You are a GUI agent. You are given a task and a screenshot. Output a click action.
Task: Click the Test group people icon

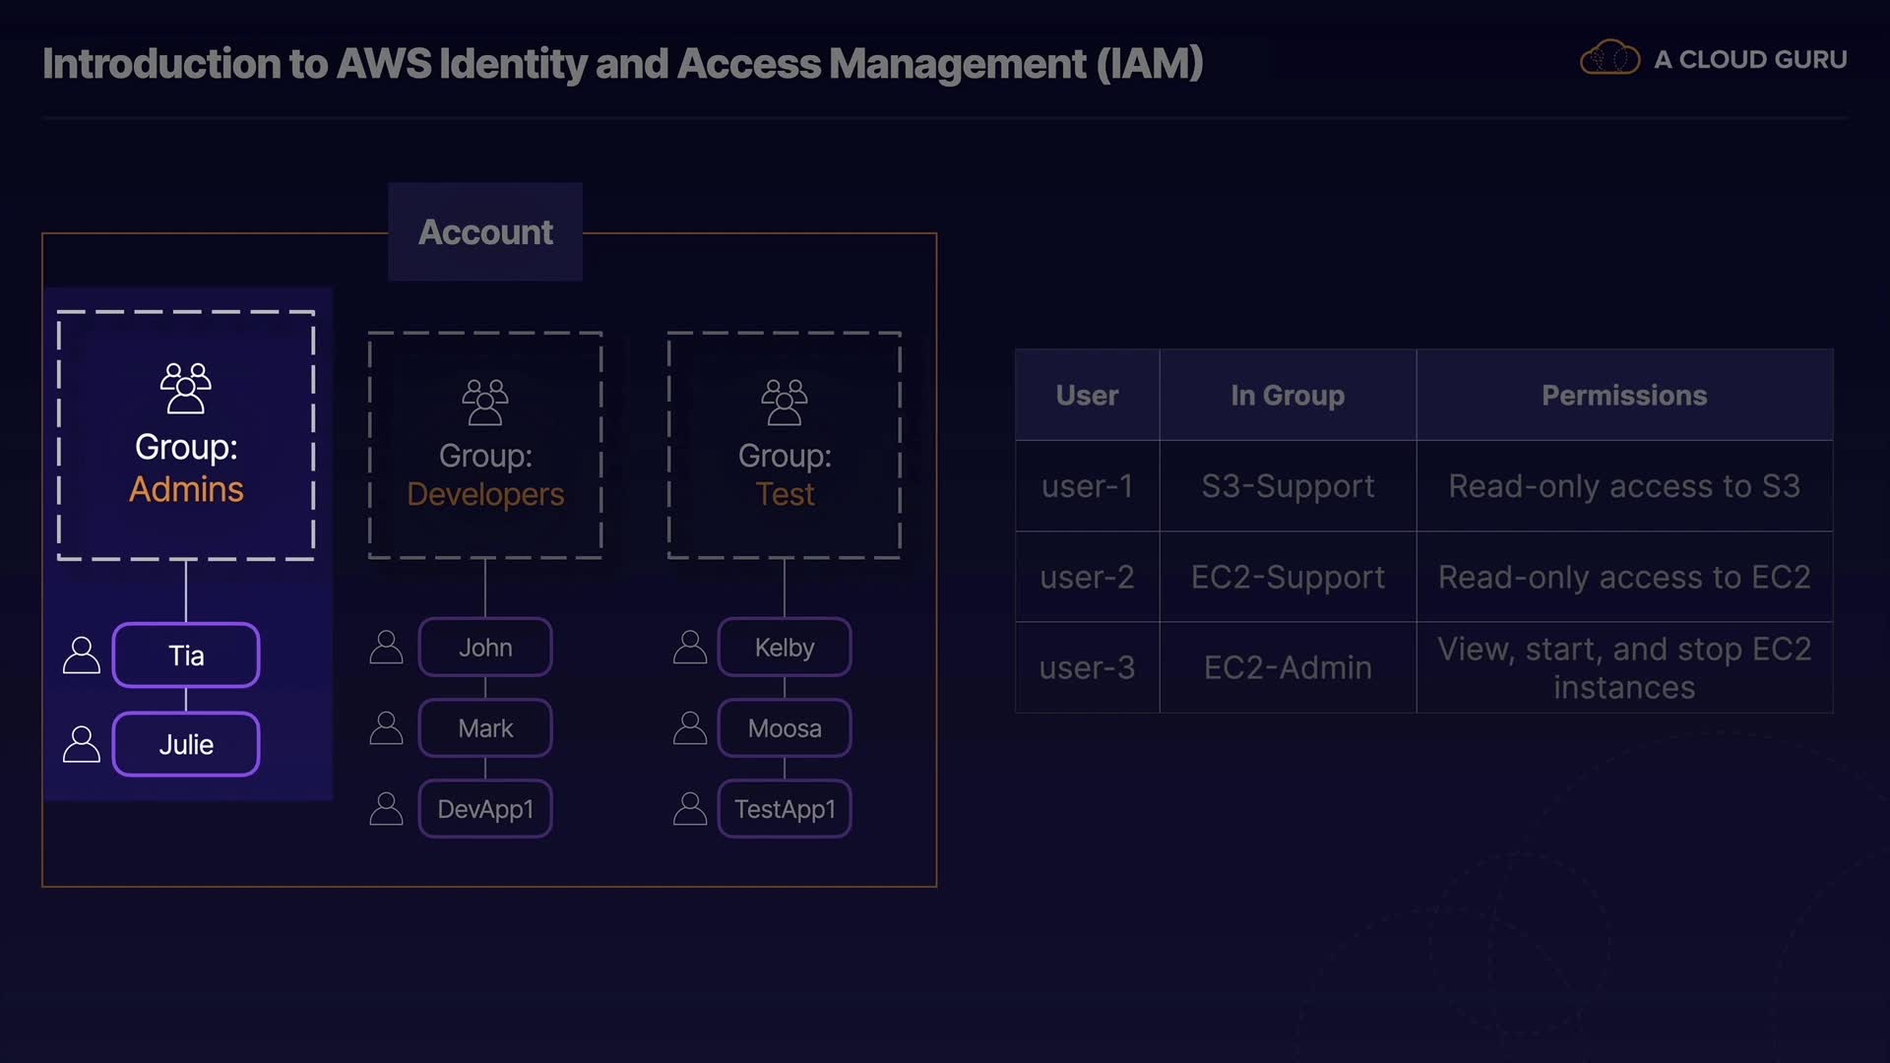click(x=785, y=402)
